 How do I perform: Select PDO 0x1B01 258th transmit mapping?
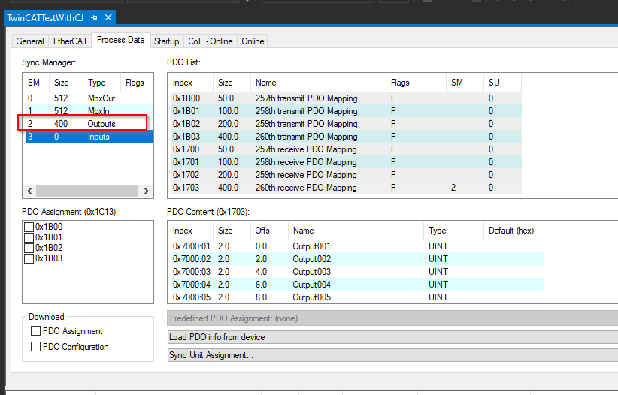coord(345,111)
